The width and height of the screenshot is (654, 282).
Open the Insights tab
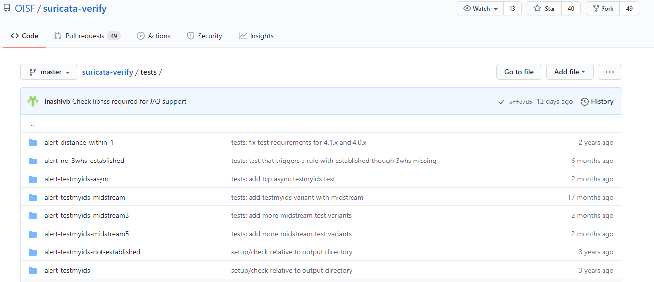(x=256, y=36)
